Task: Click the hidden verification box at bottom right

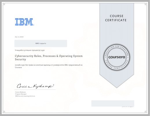Action: (x=113, y=104)
